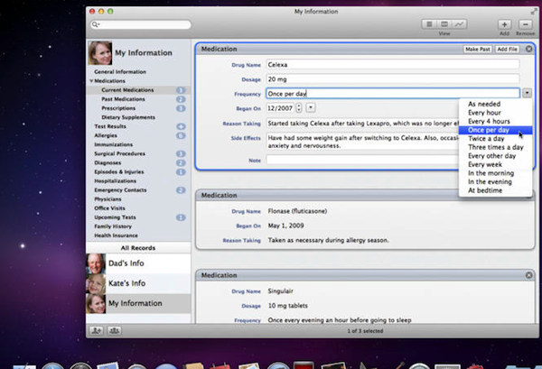This screenshot has height=369, width=542.
Task: Collapse the Medications tree section
Action: (x=91, y=80)
